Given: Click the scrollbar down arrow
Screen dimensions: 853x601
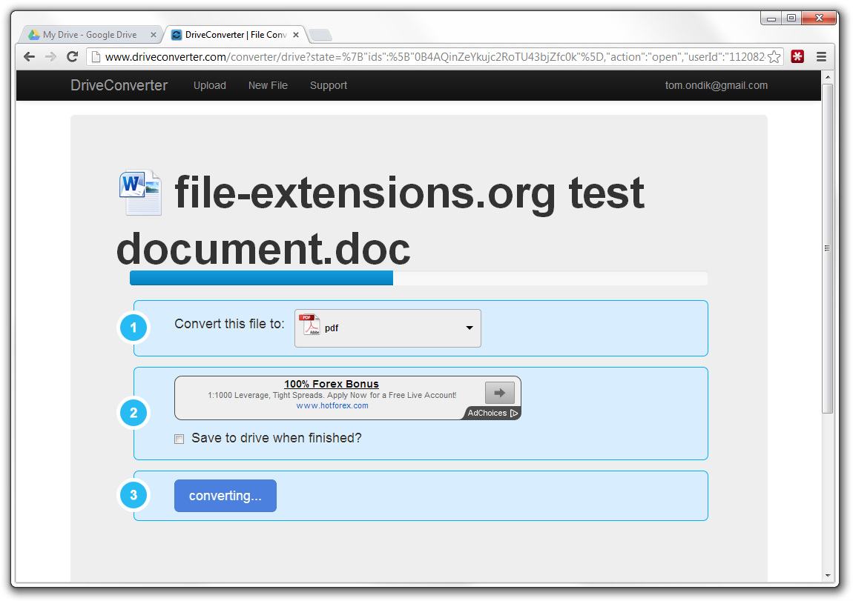Looking at the screenshot, I should (828, 576).
